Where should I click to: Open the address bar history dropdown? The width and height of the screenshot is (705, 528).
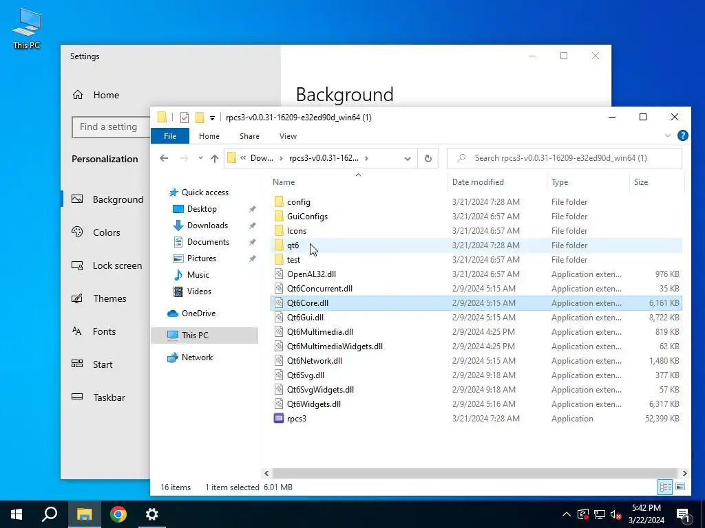(408, 159)
